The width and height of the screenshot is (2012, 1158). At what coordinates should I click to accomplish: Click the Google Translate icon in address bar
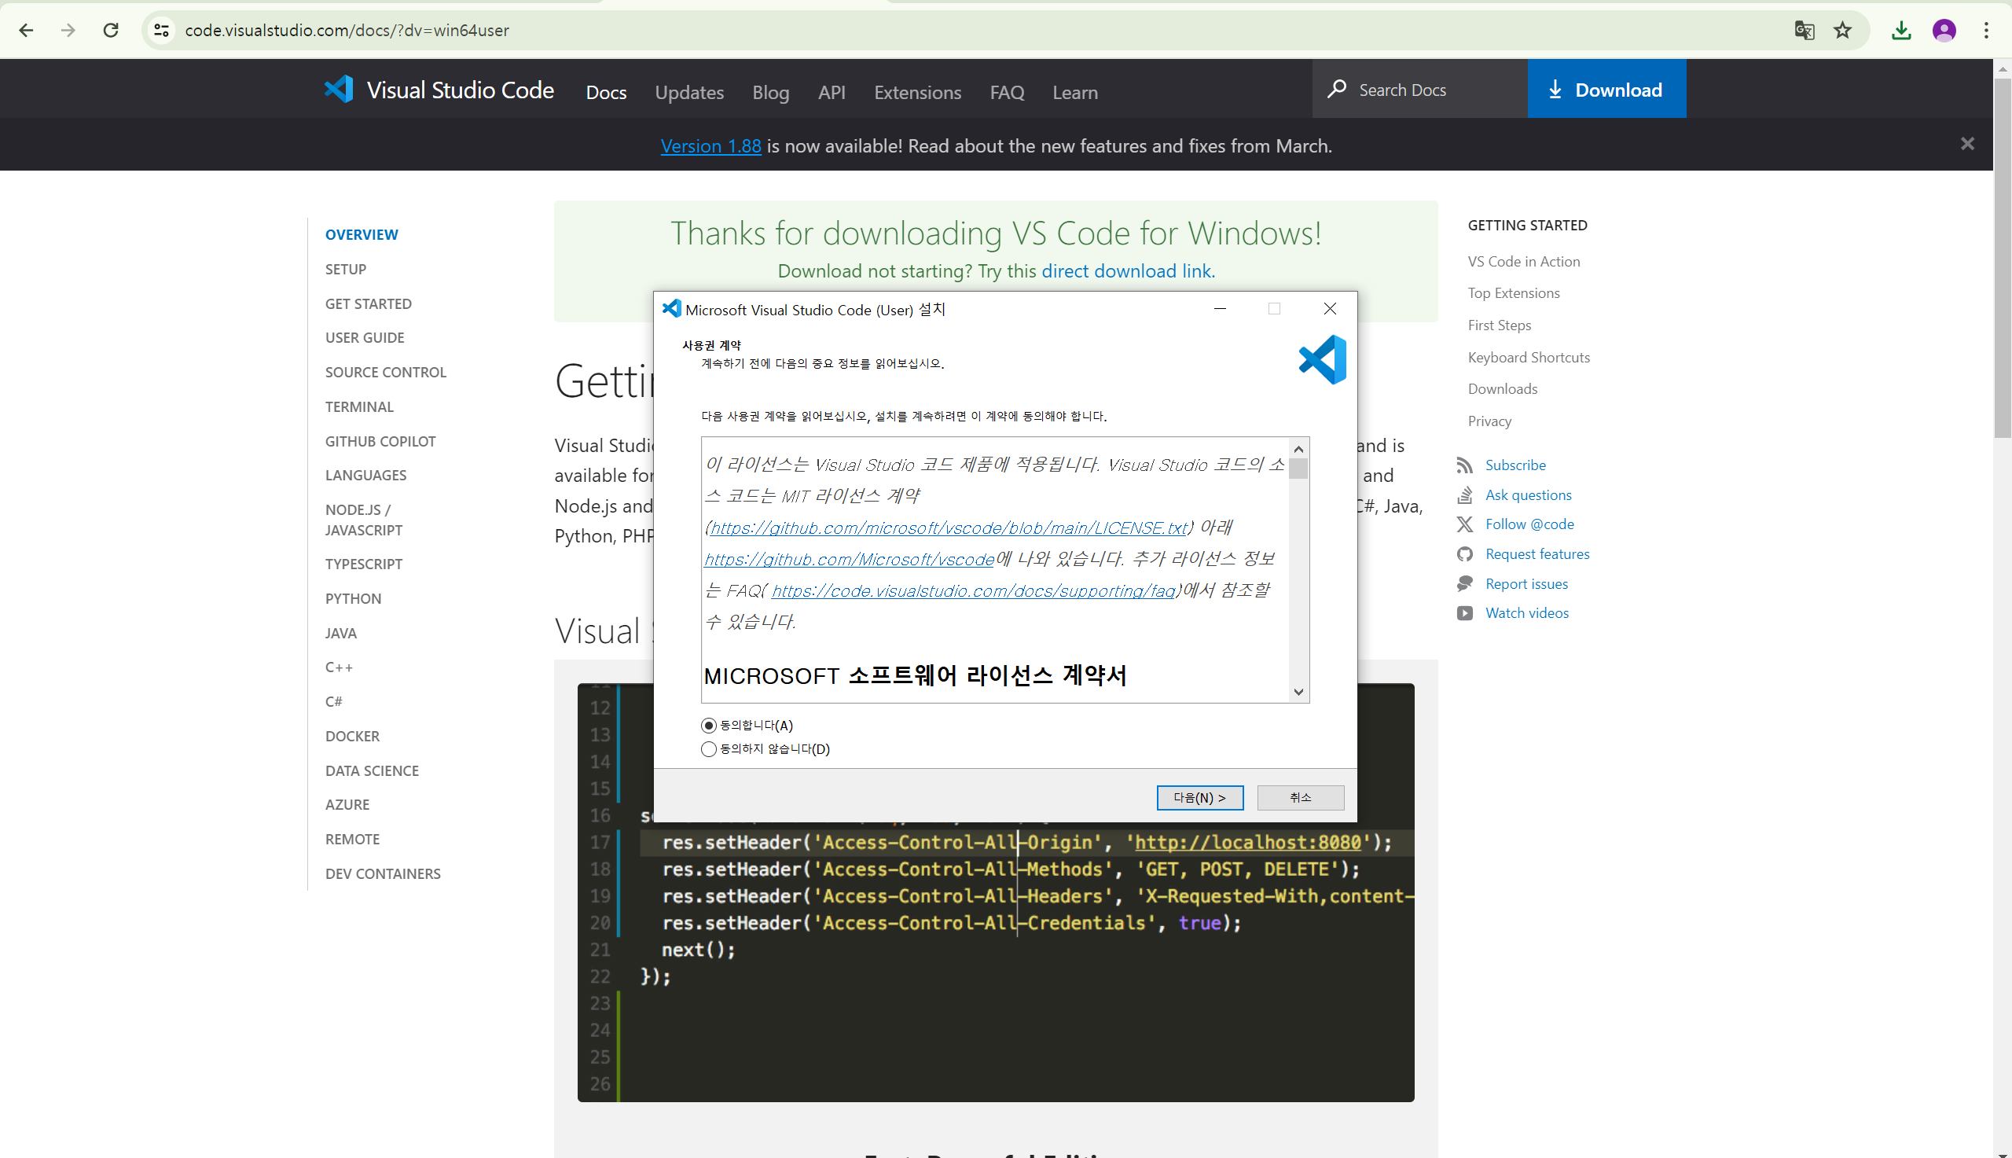(1804, 30)
